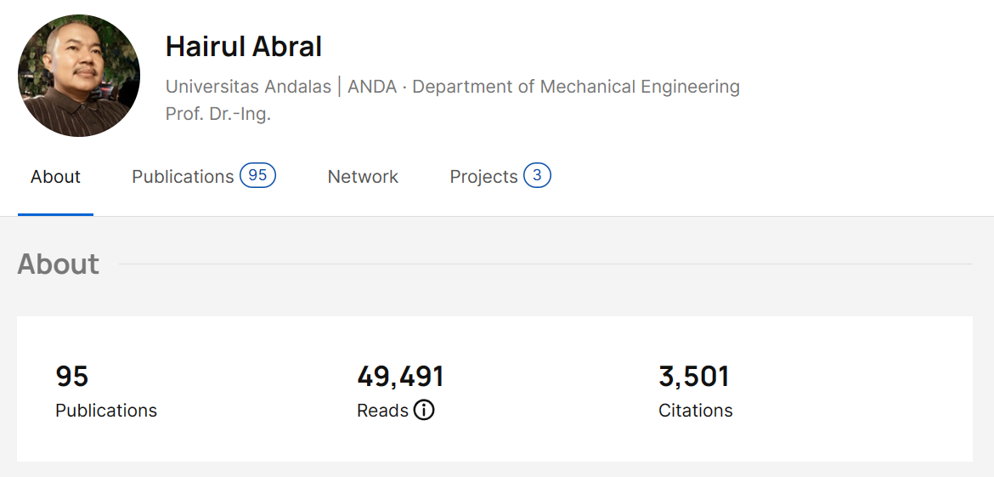Click the Prof. Dr.-Ing. title text
994x477 pixels.
pos(218,114)
